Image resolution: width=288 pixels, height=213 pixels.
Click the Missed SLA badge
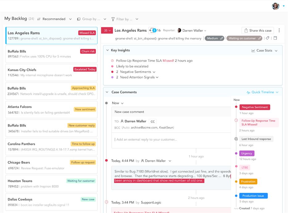pyautogui.click(x=87, y=33)
